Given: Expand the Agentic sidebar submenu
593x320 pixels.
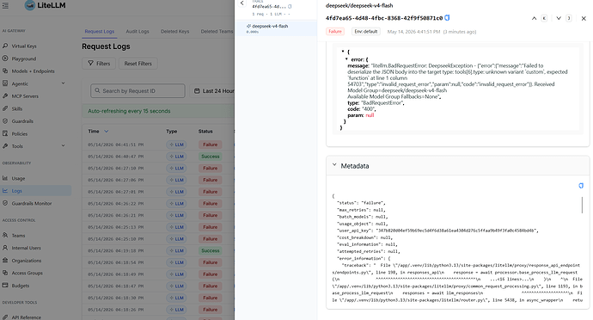Looking at the screenshot, I should (x=63, y=83).
